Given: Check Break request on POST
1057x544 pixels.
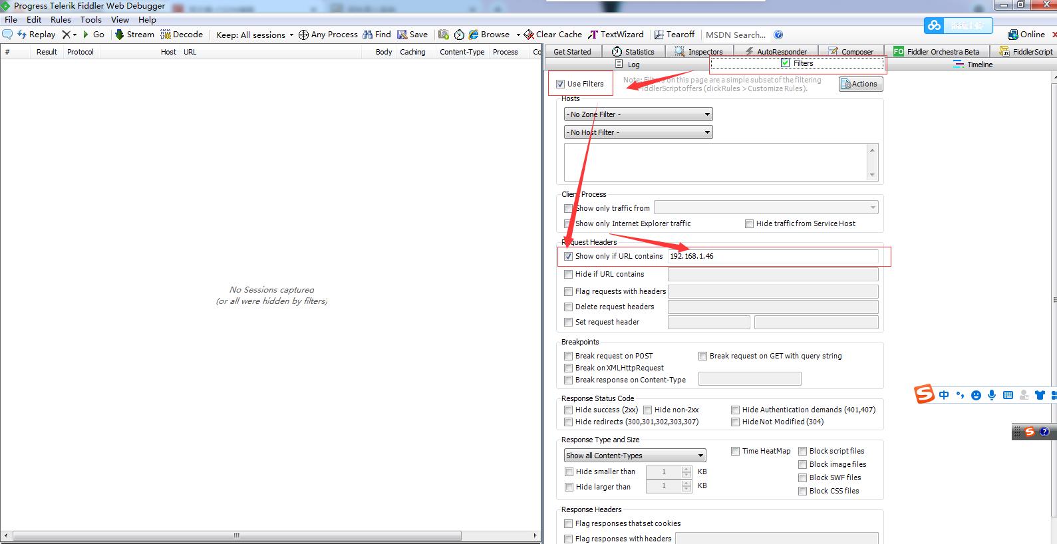Looking at the screenshot, I should [x=568, y=356].
